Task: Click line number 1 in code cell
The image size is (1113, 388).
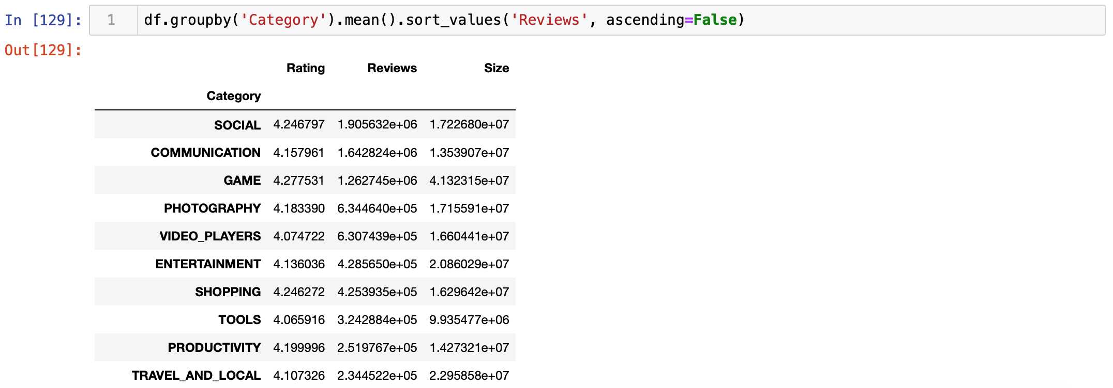Action: 111,20
